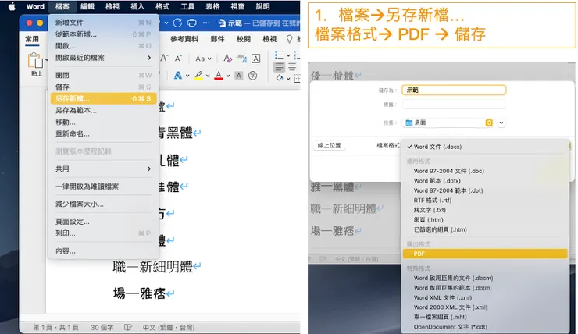Click the Text effects blue A icon
Image resolution: width=578 pixels, height=334 pixels.
click(178, 76)
